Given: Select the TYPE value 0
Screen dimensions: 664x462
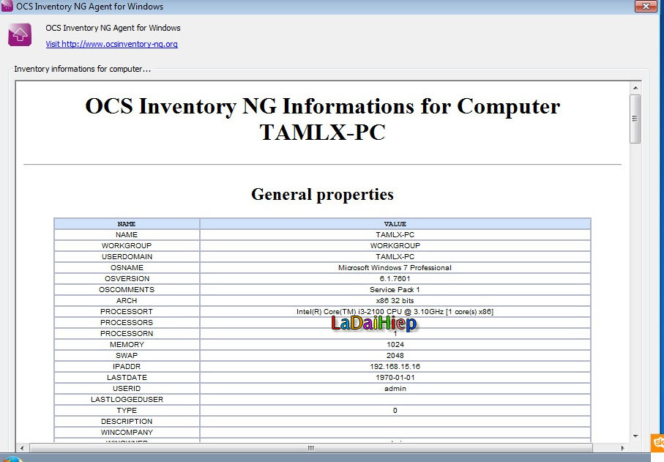Looking at the screenshot, I should (395, 411).
